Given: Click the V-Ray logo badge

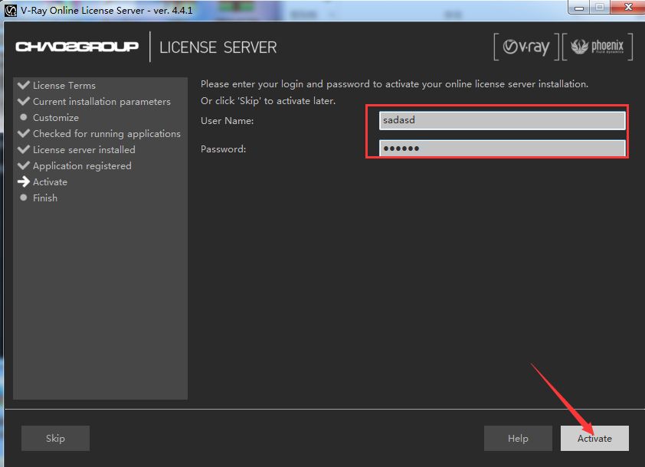Looking at the screenshot, I should coord(526,47).
